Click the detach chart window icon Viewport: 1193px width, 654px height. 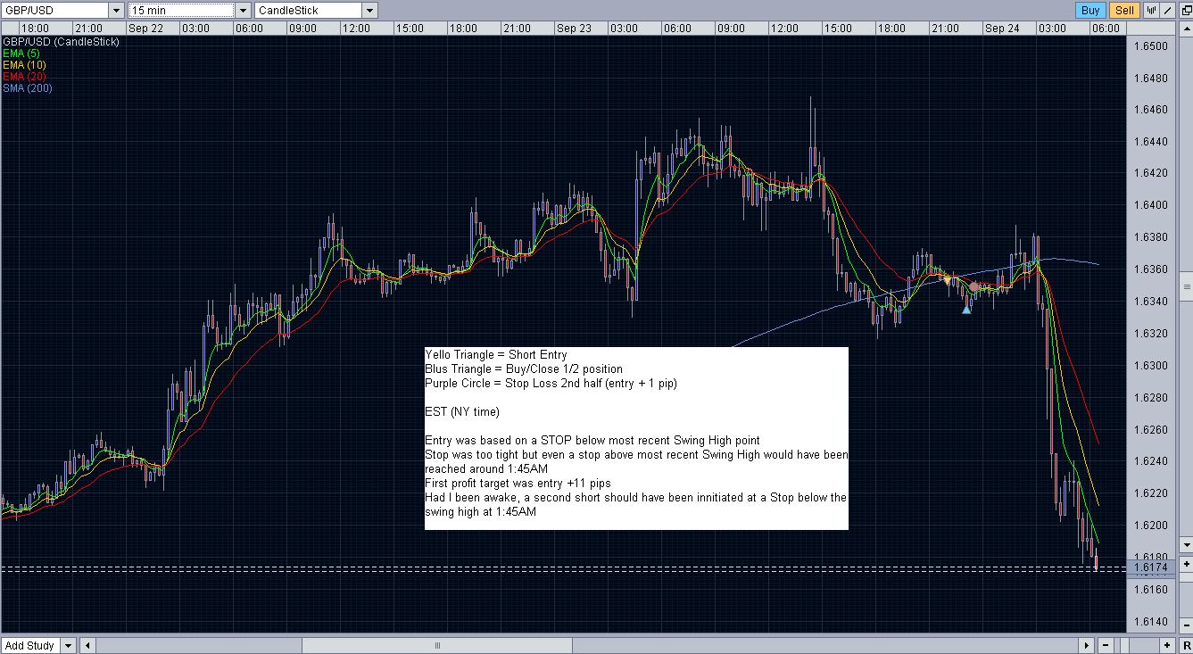click(1186, 10)
